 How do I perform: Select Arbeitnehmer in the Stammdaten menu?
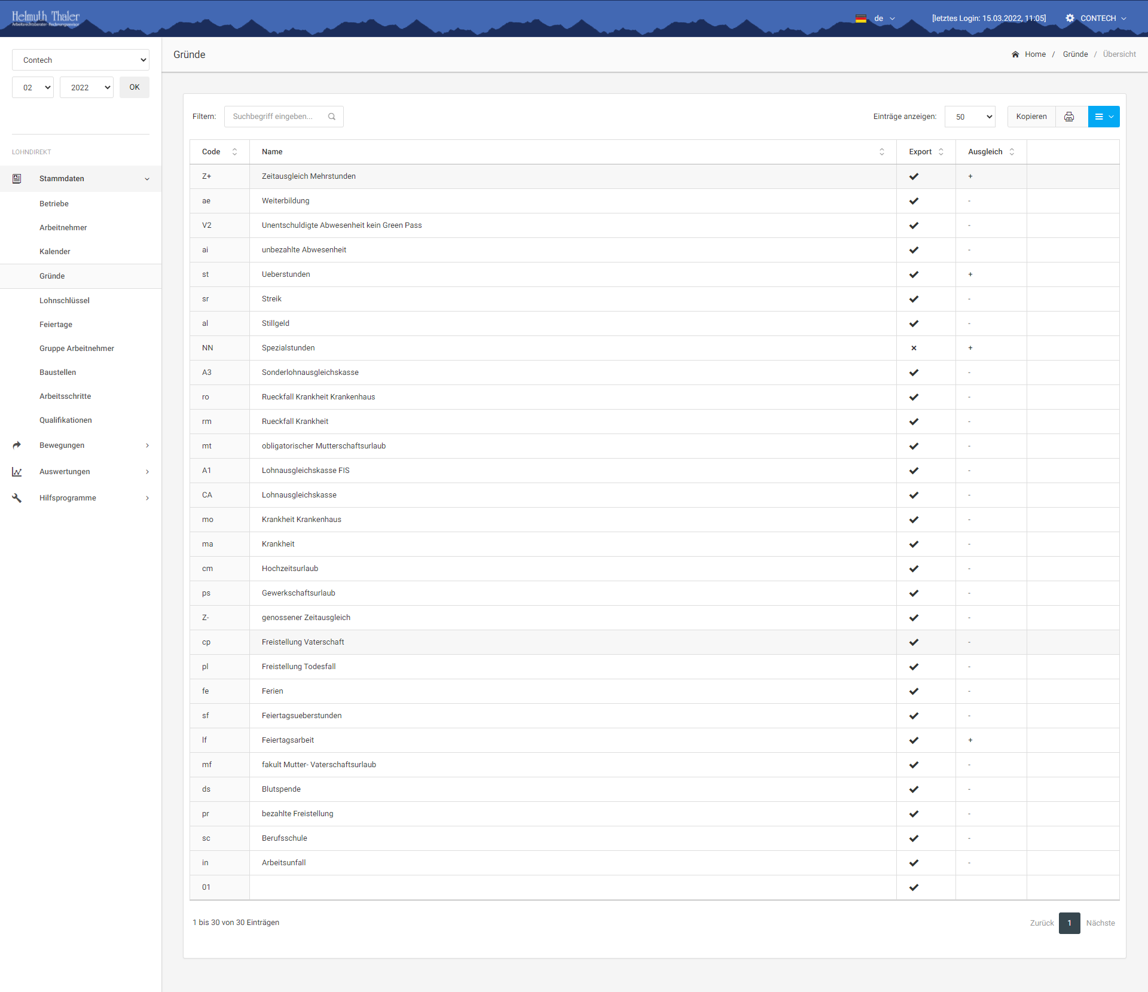click(63, 228)
